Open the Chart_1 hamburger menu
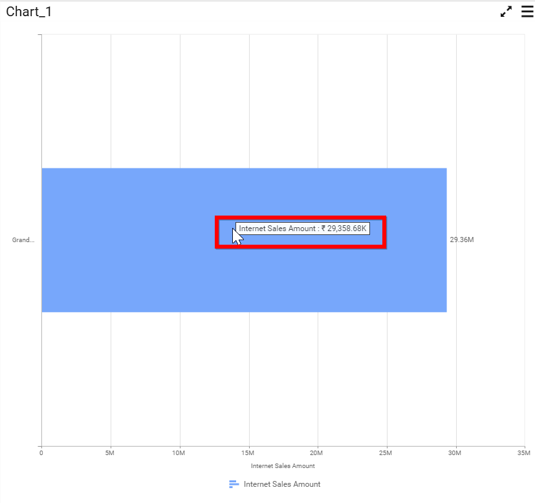 click(x=527, y=11)
